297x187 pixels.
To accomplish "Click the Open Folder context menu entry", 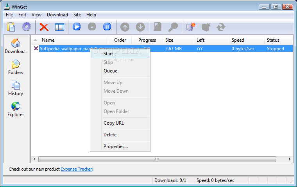I will point(120,111).
